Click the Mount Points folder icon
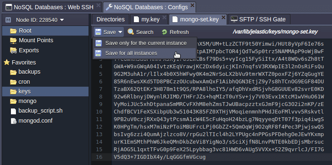The width and height of the screenshot is (332, 165). pos(13,40)
